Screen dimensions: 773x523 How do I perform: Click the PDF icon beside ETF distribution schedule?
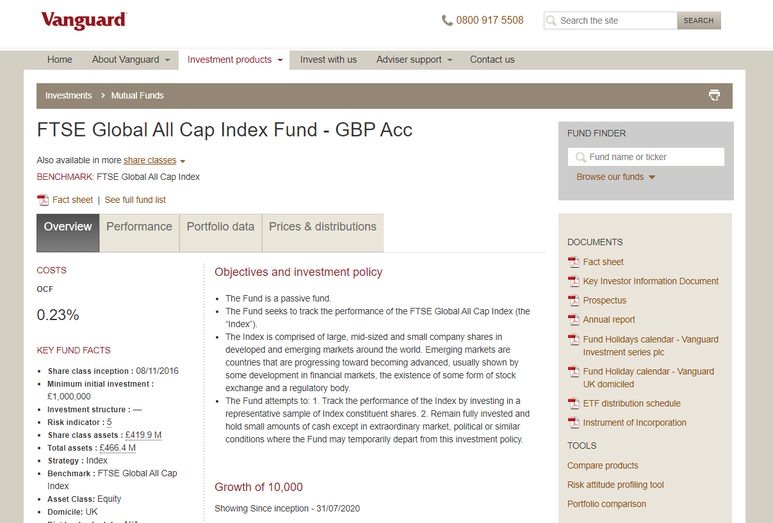click(573, 403)
